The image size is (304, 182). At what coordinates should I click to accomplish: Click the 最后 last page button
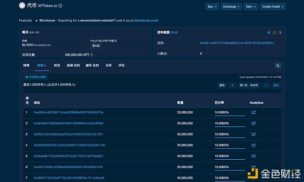(x=276, y=85)
